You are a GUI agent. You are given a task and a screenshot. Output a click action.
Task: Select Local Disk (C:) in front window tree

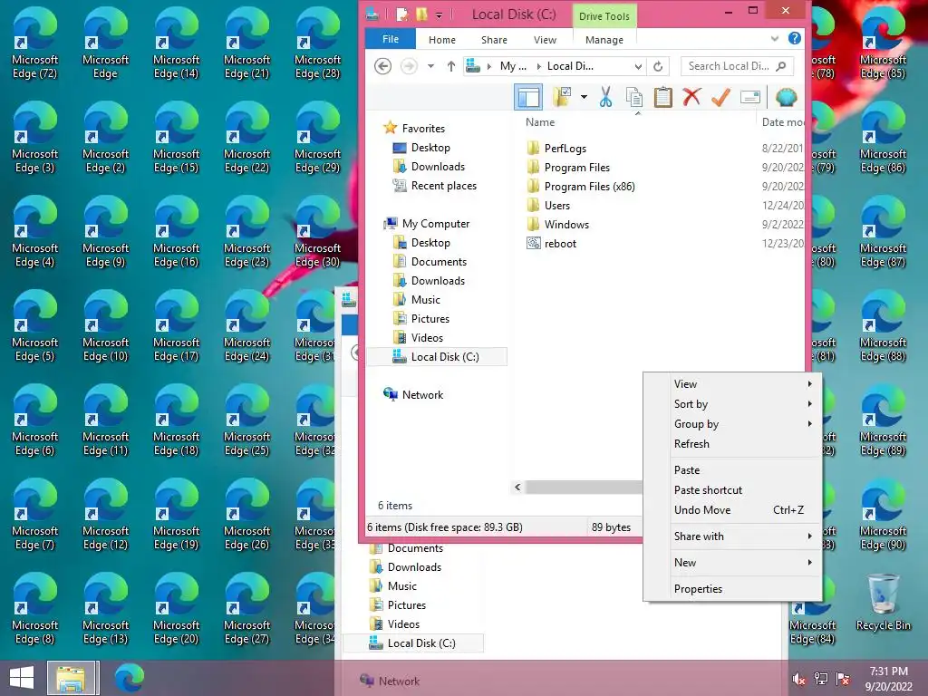point(436,357)
